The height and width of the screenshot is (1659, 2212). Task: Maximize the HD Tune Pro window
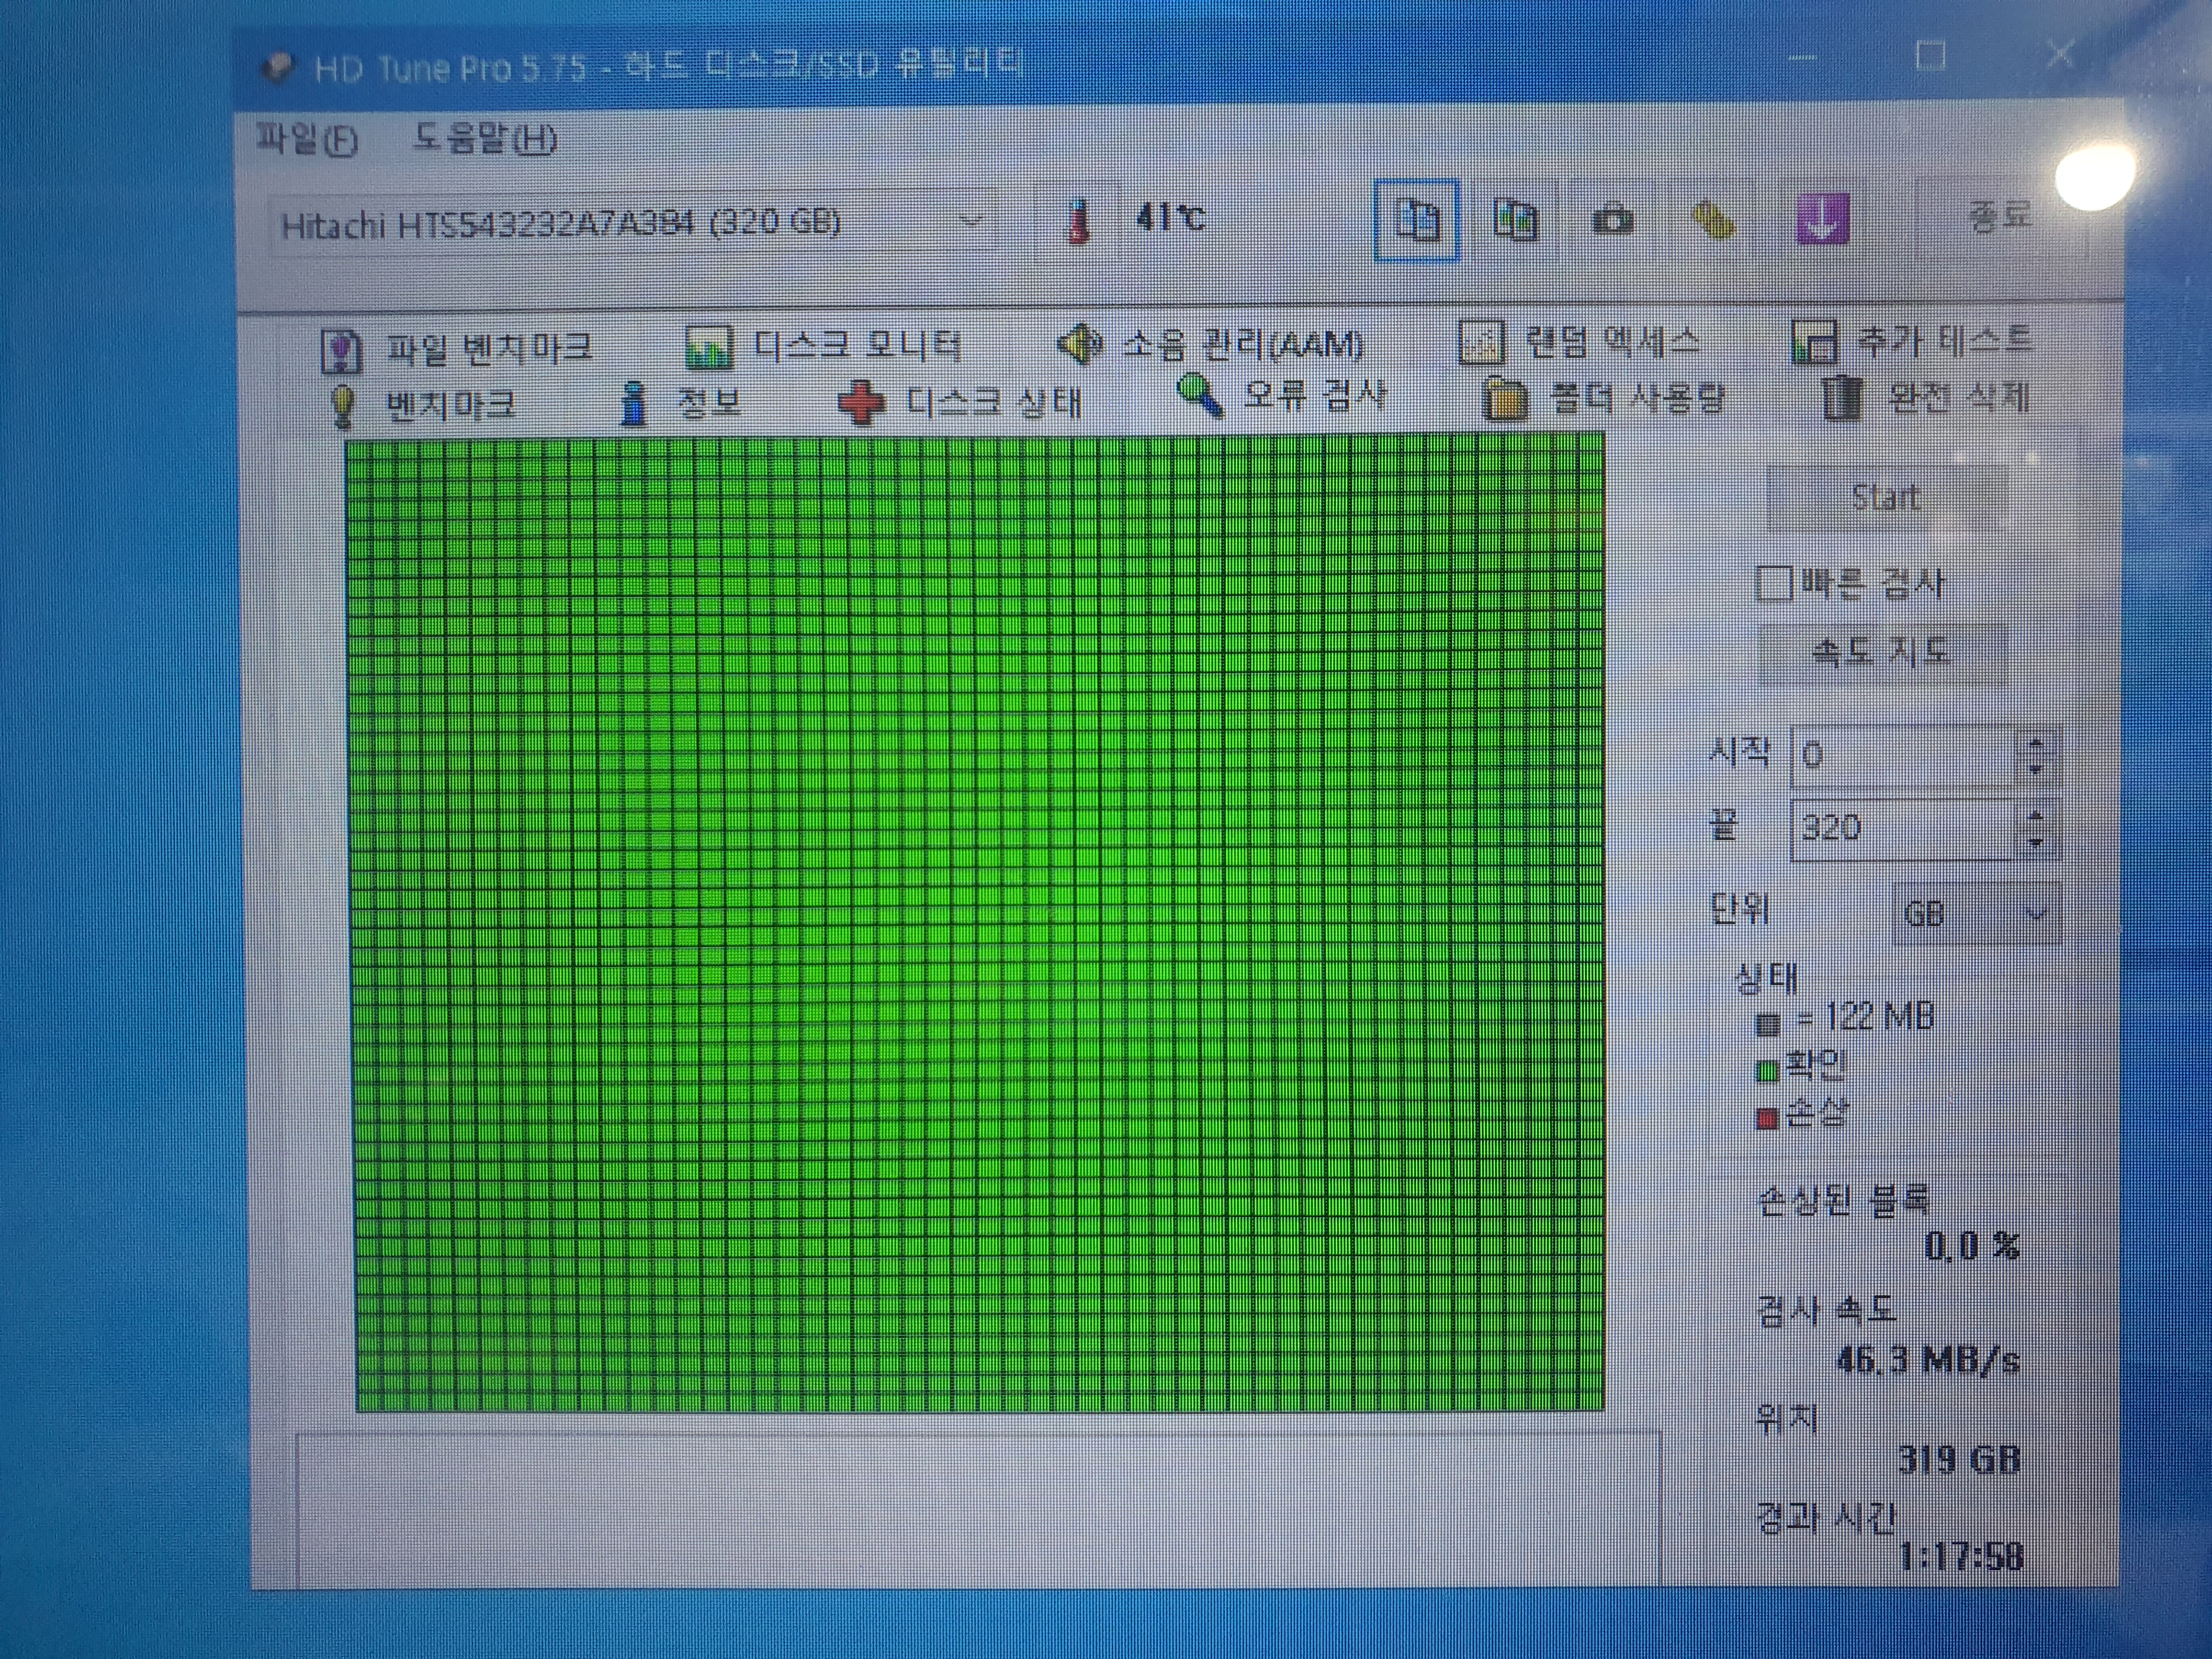point(1930,56)
